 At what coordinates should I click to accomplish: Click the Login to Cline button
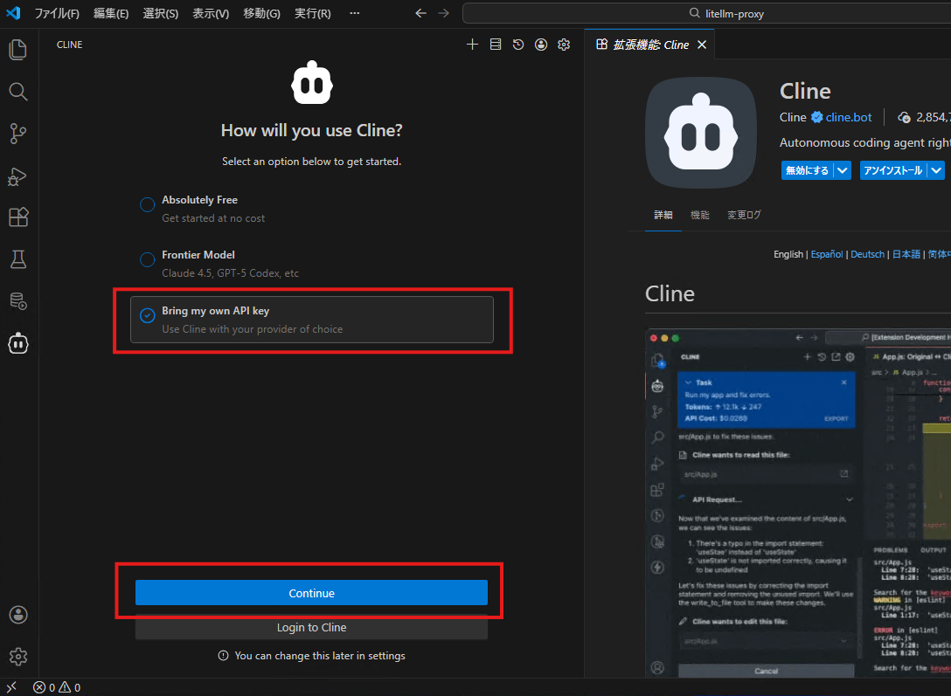click(311, 628)
